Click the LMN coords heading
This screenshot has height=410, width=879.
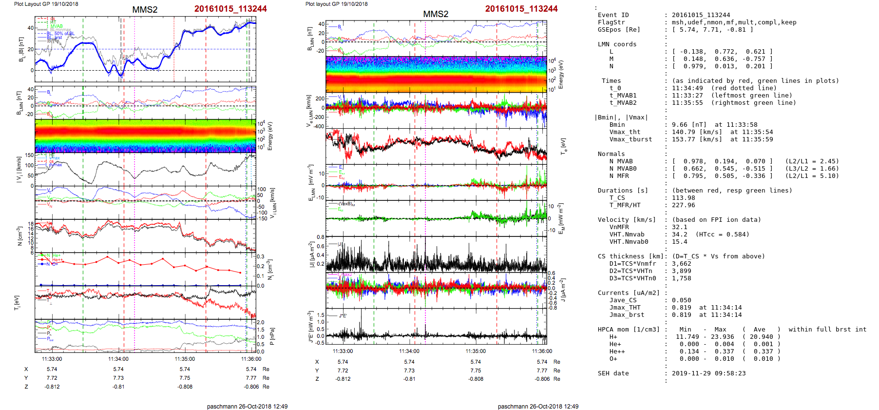coord(617,44)
